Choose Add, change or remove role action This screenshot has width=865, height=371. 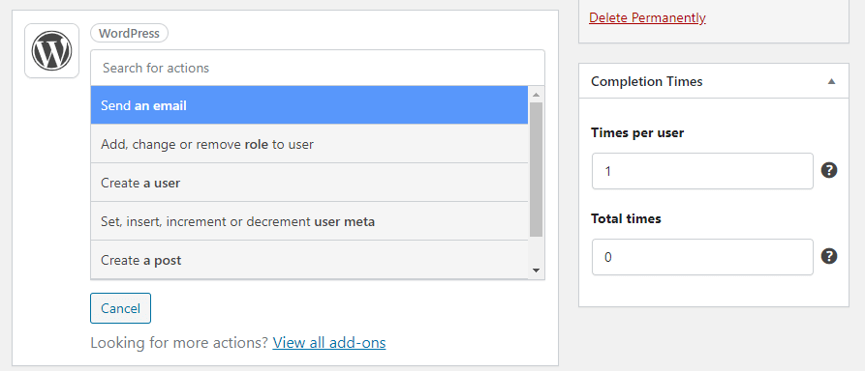[x=309, y=144]
